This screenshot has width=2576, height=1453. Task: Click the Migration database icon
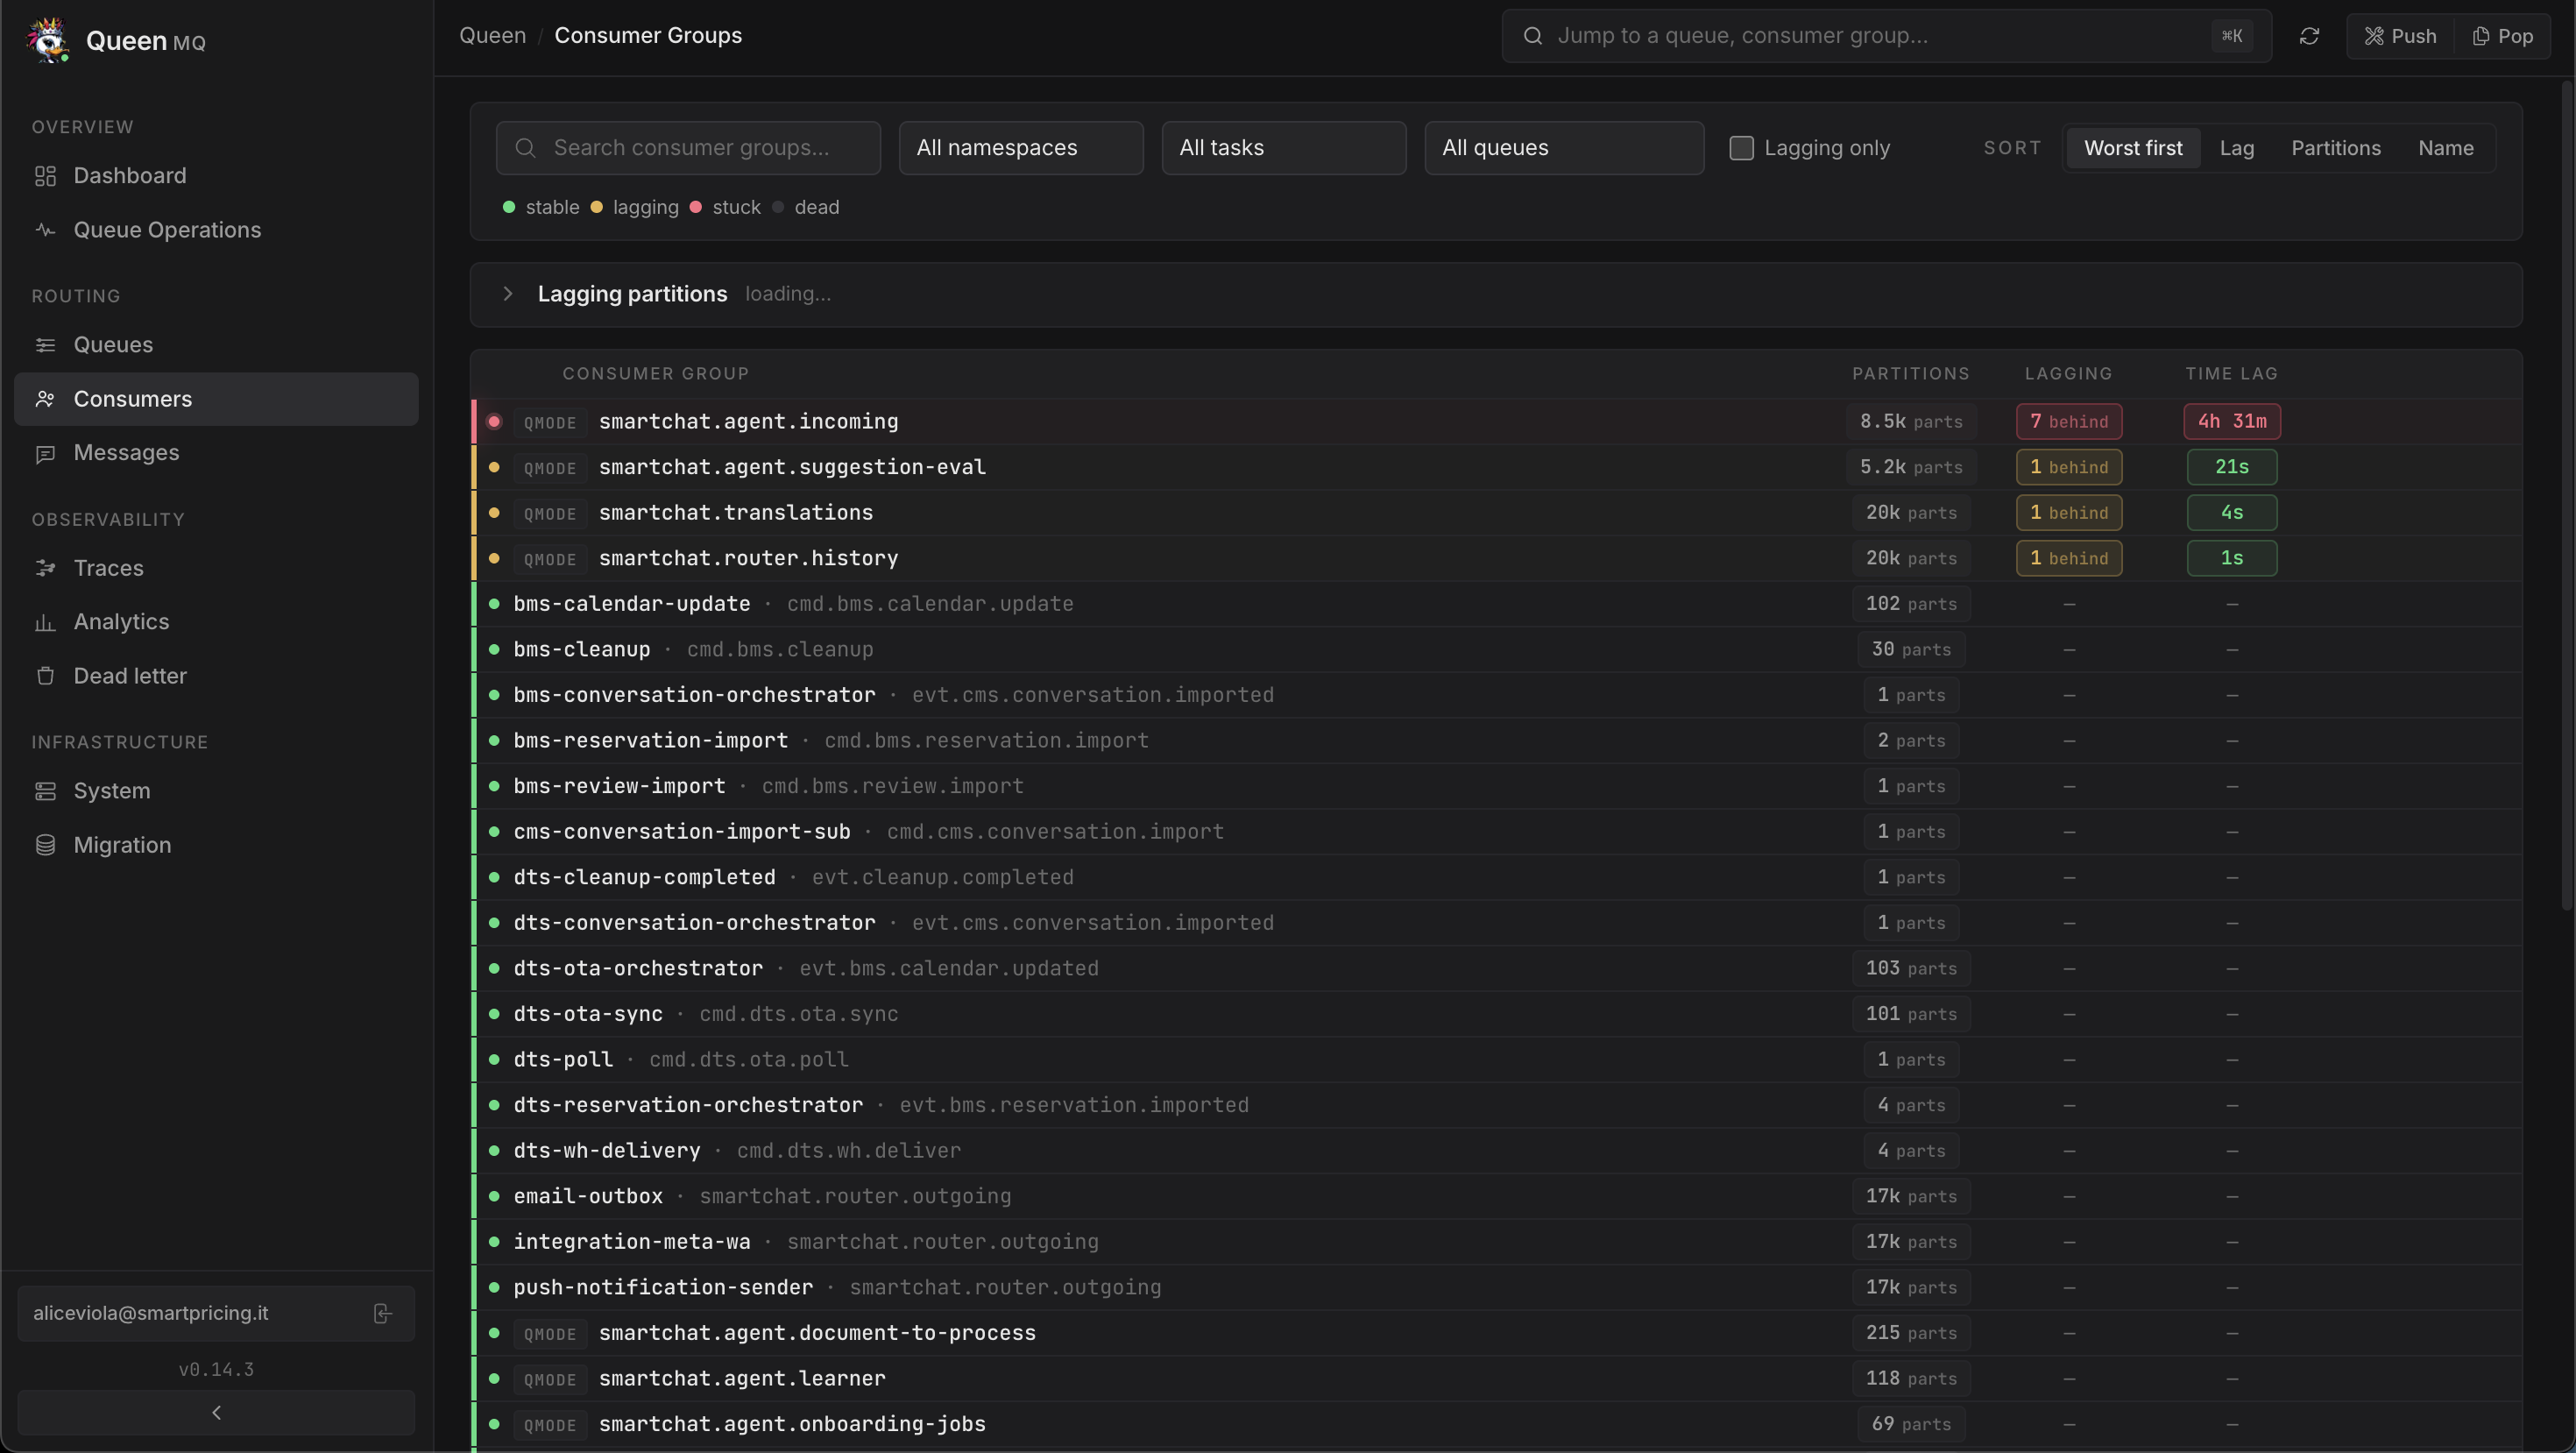(45, 845)
